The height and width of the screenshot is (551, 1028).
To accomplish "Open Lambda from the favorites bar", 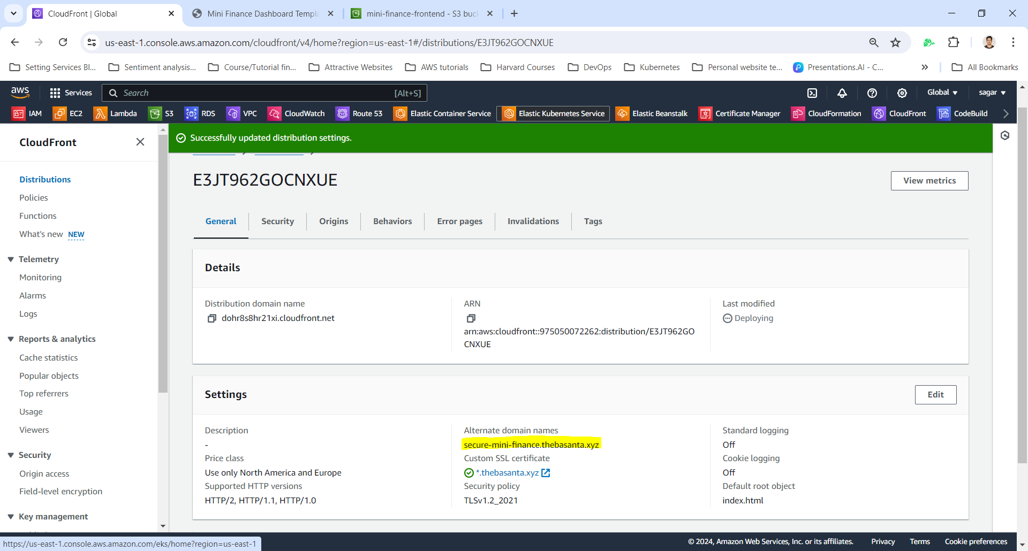I will click(x=115, y=113).
